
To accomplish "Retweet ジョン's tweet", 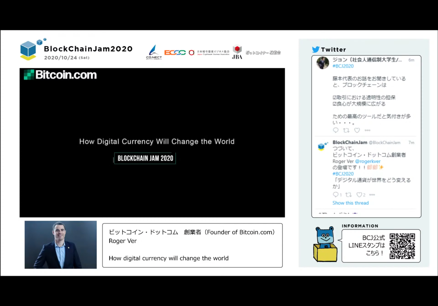I will [x=346, y=130].
